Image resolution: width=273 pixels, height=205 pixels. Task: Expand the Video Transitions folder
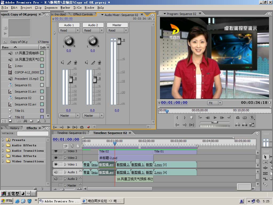click(3, 161)
